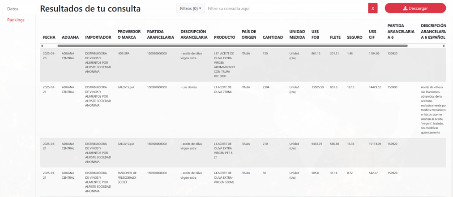Click the UNIDAD MEDIDA column header
The width and height of the screenshot is (453, 197).
[x=297, y=34]
